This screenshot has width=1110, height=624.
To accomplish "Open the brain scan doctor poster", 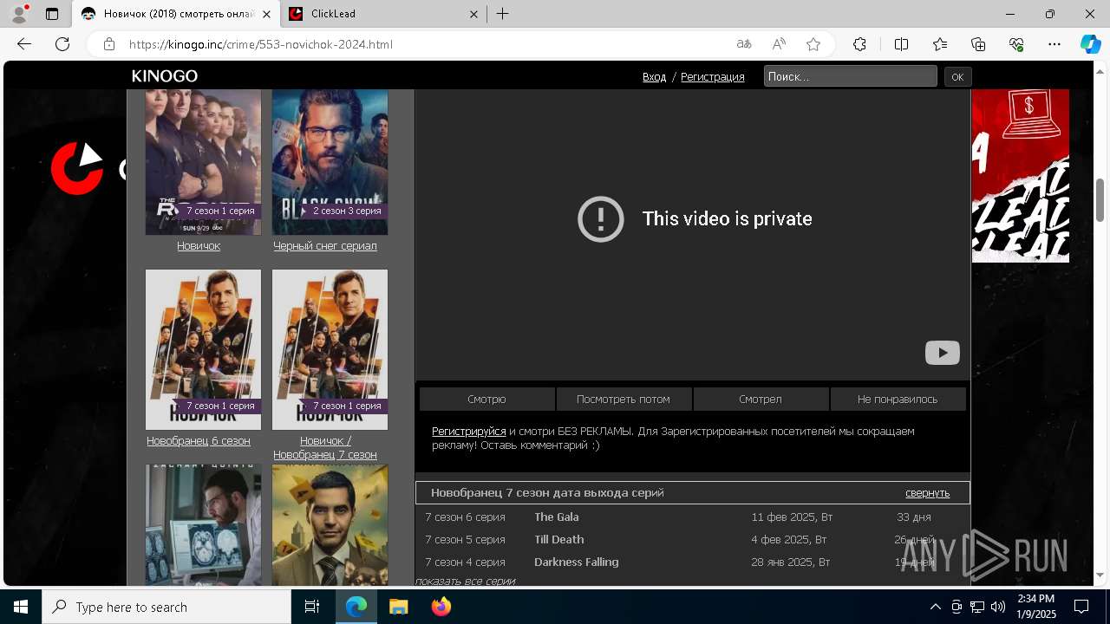I will click(x=203, y=525).
